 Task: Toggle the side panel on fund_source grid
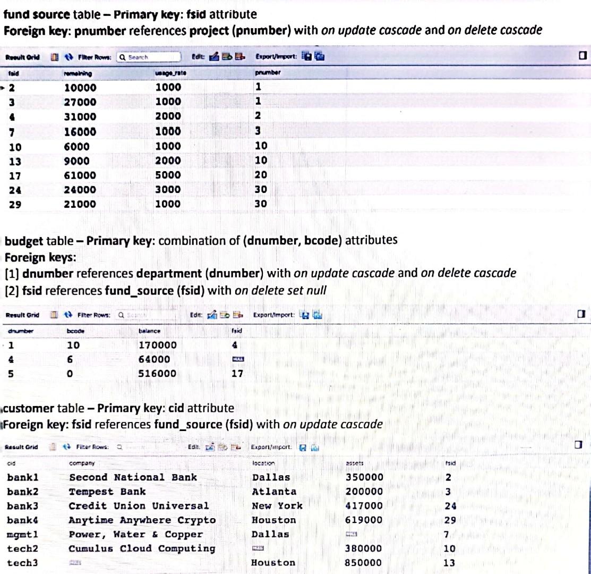pyautogui.click(x=582, y=55)
